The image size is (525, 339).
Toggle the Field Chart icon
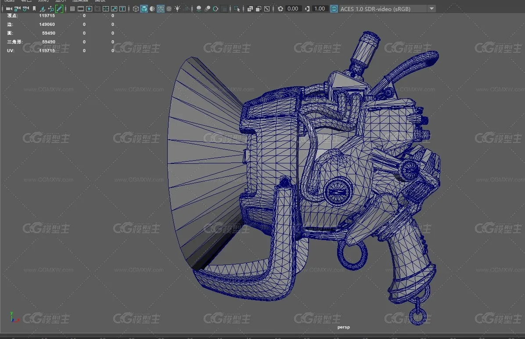106,9
